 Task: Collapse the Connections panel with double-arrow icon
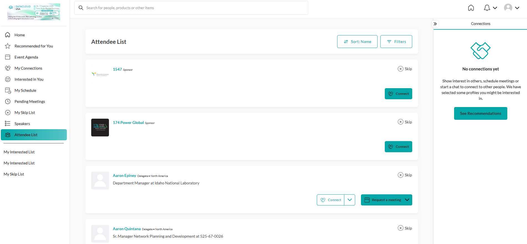(x=435, y=24)
